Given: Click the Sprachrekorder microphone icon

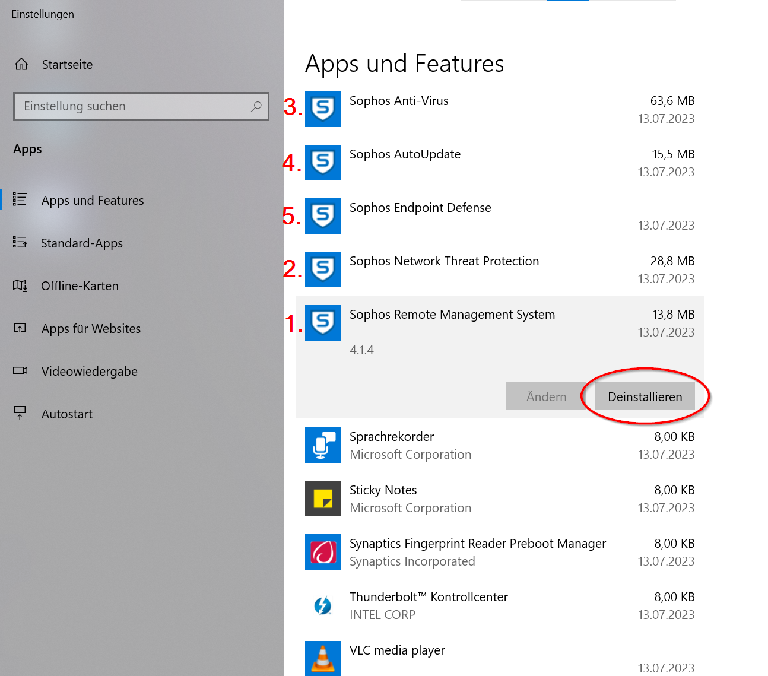Looking at the screenshot, I should [x=322, y=445].
